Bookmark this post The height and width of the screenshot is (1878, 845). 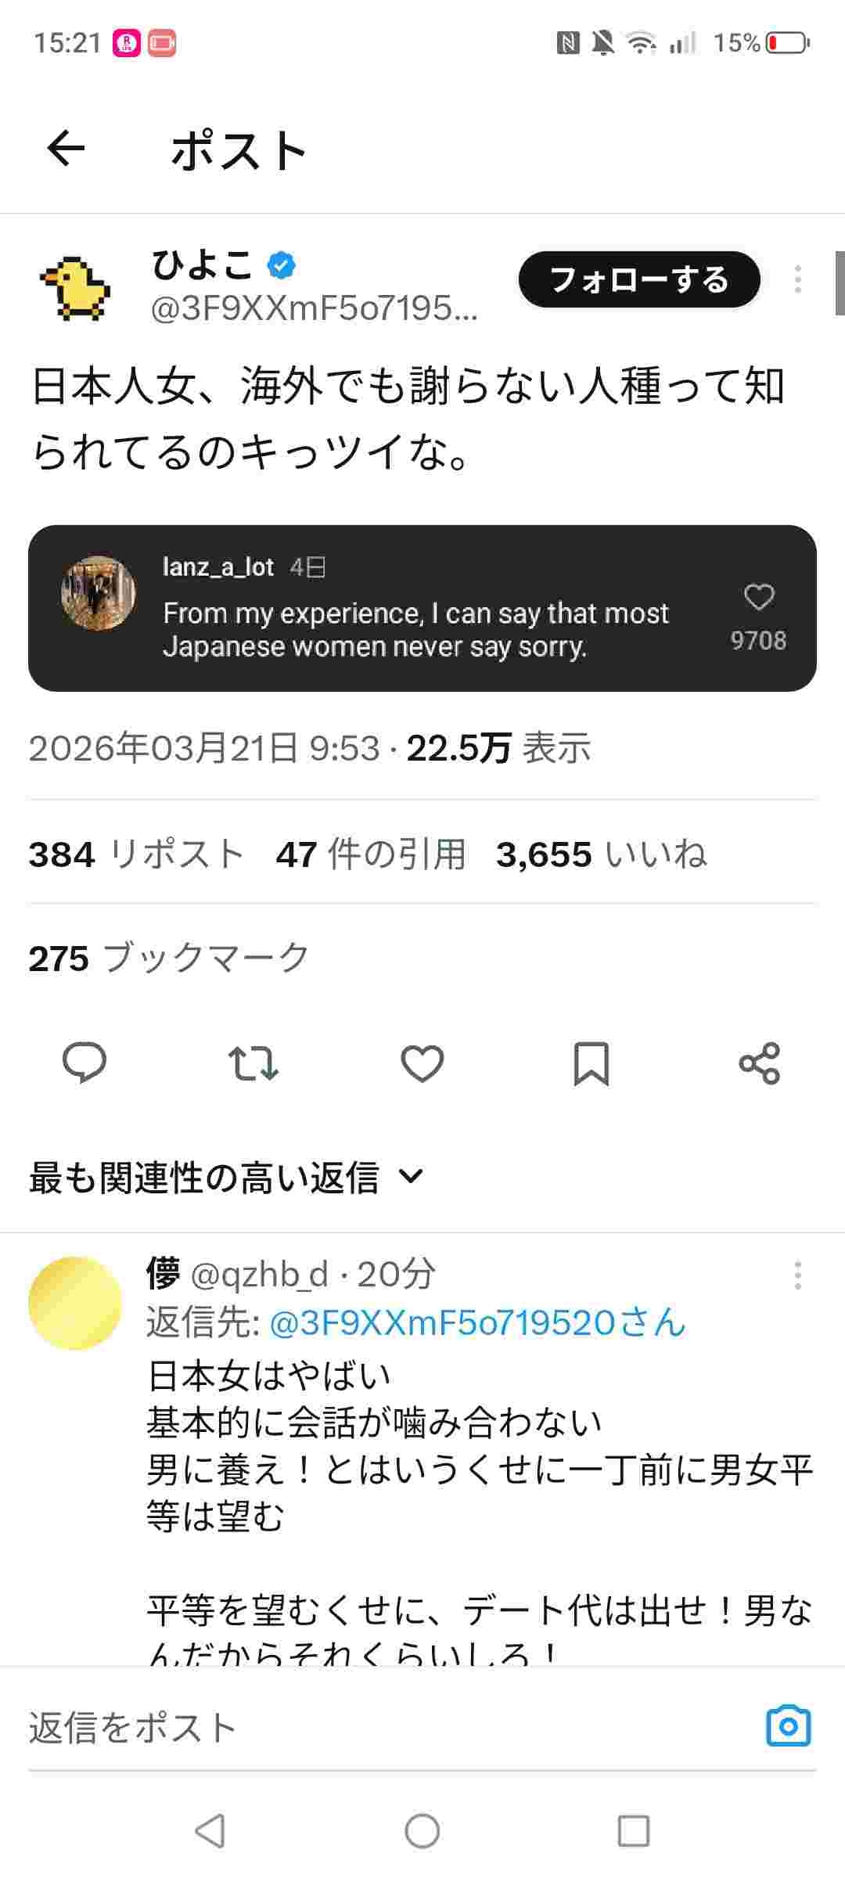point(591,1063)
